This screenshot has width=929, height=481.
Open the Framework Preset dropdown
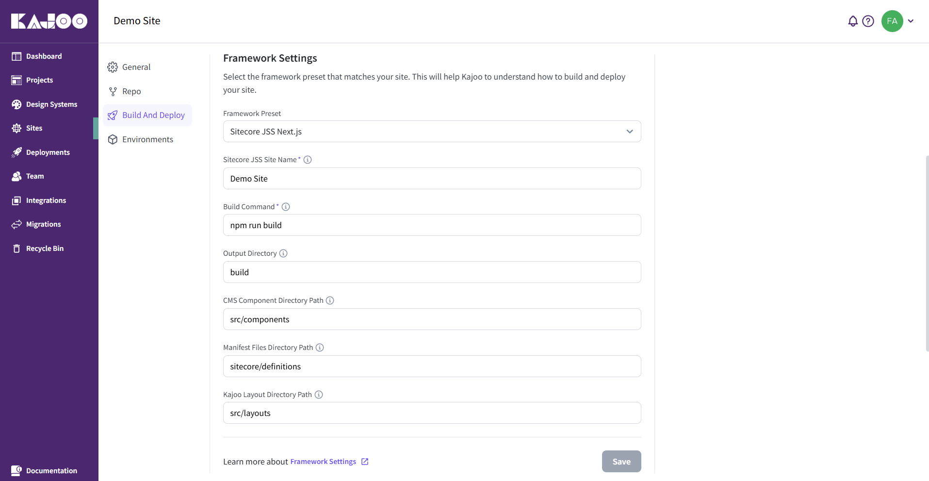[x=432, y=132]
